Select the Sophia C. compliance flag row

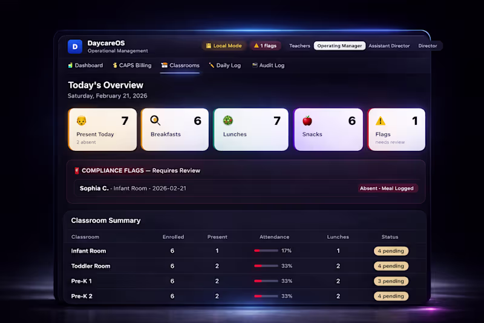[x=246, y=188]
